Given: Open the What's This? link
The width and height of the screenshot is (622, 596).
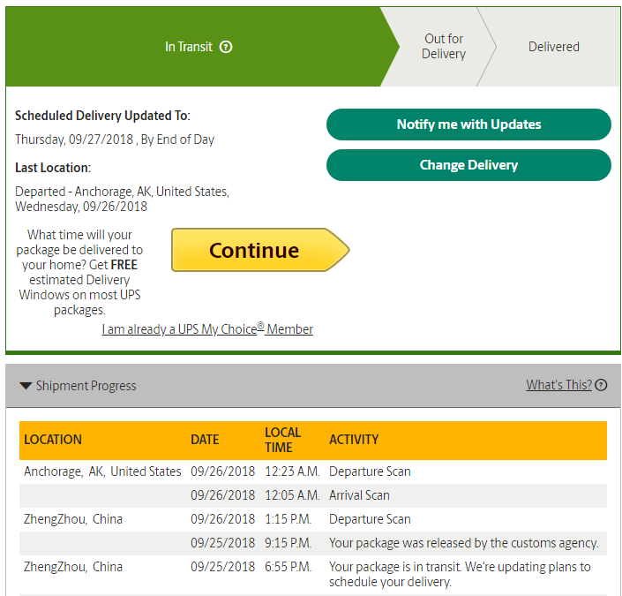Looking at the screenshot, I should point(558,385).
